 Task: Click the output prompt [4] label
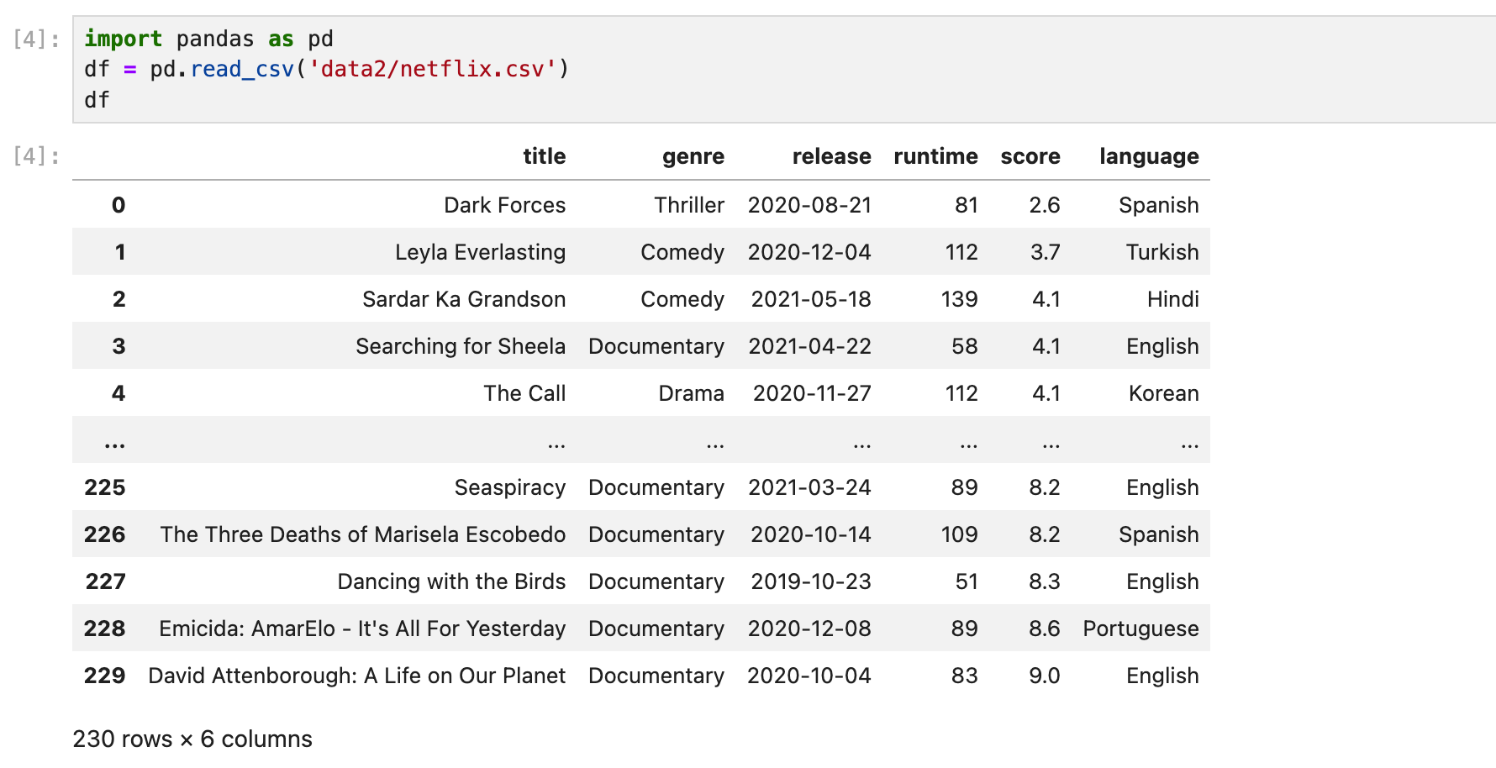pyautogui.click(x=36, y=156)
